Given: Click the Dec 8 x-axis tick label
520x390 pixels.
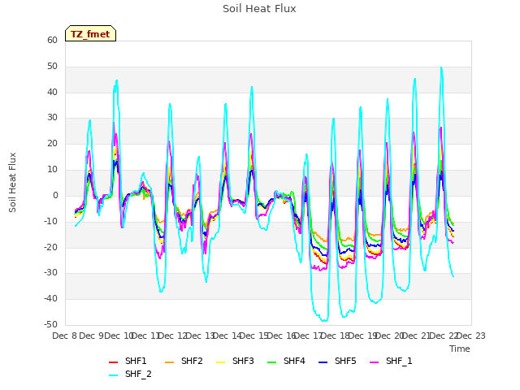Looking at the screenshot, I should point(65,336).
